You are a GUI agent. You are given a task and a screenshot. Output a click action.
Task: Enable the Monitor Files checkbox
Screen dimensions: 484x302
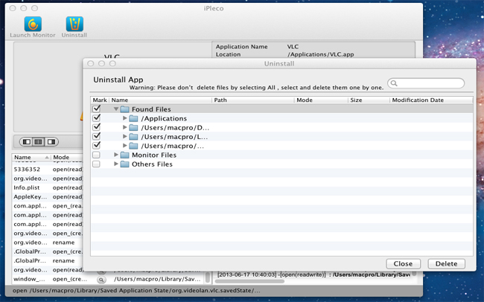click(96, 155)
